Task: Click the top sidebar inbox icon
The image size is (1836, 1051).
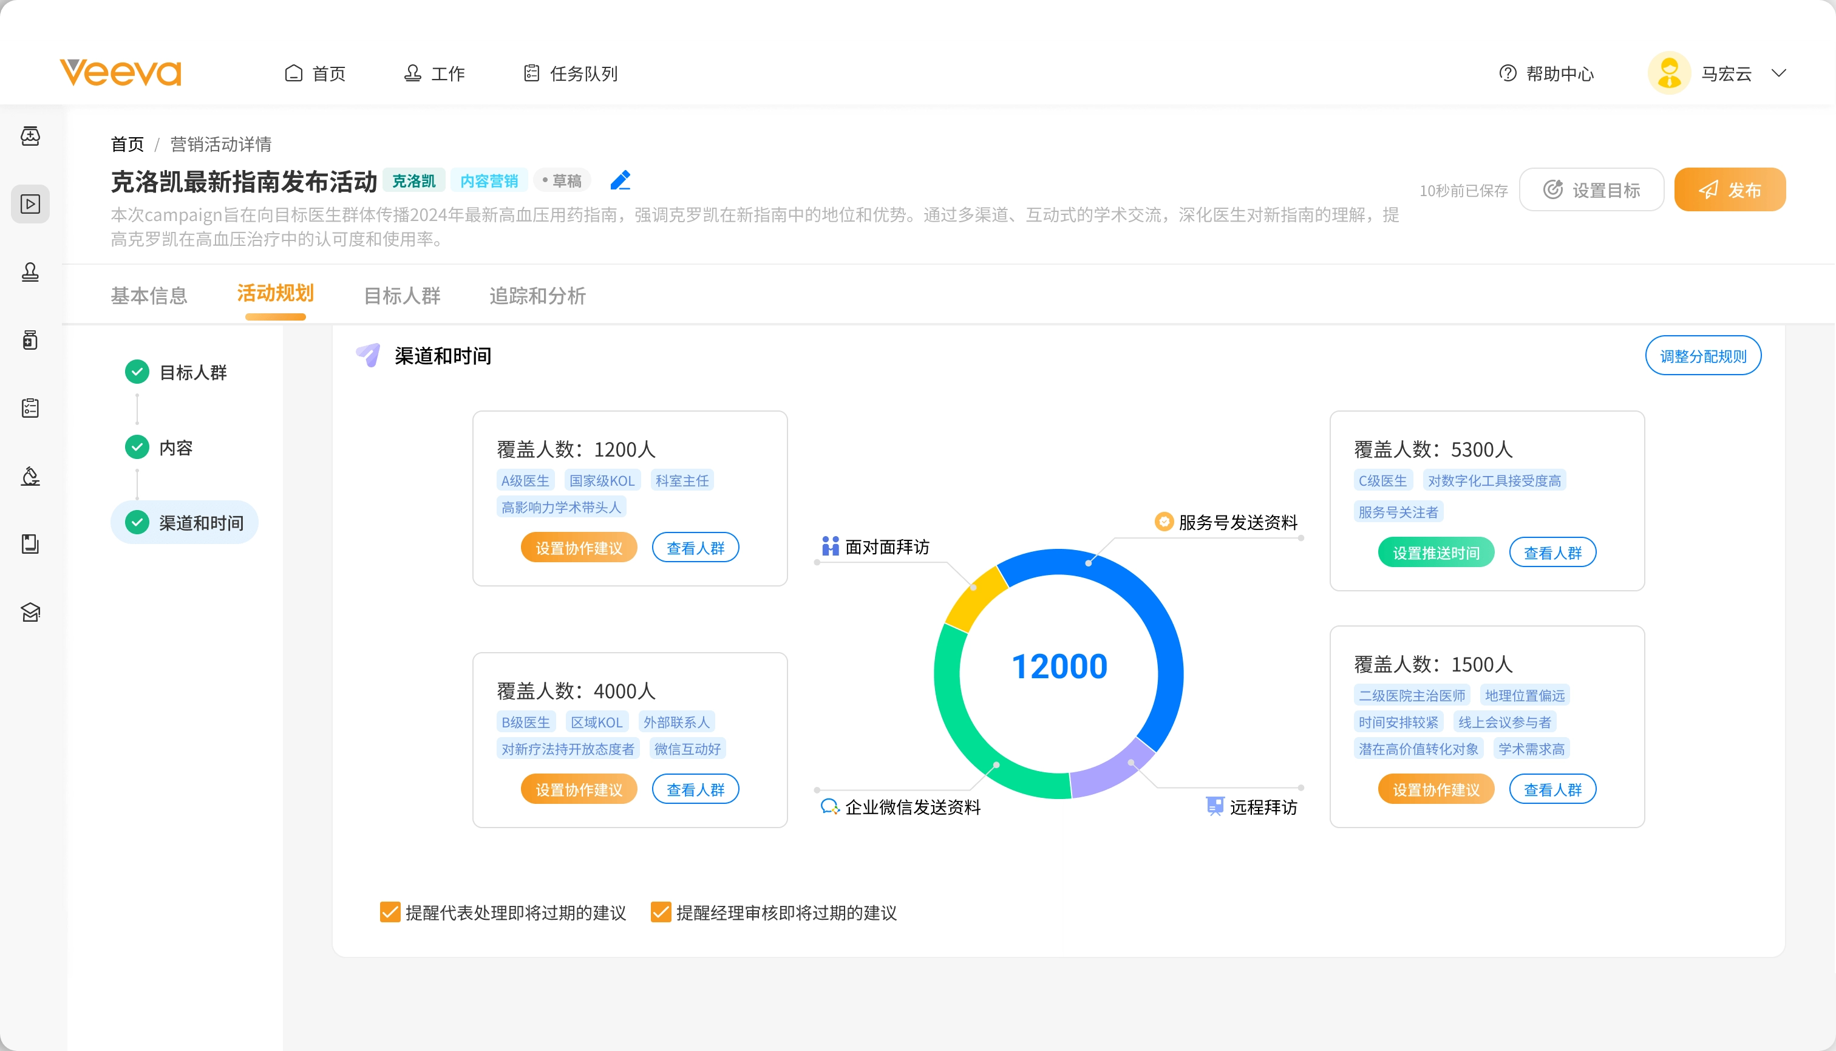Action: [30, 136]
